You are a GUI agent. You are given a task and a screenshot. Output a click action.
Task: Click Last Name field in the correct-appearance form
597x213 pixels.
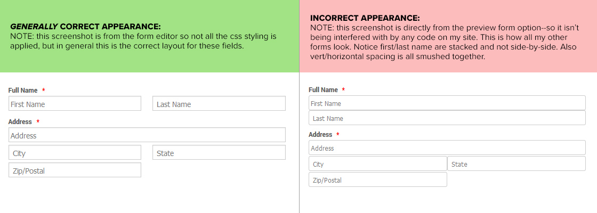tap(219, 103)
